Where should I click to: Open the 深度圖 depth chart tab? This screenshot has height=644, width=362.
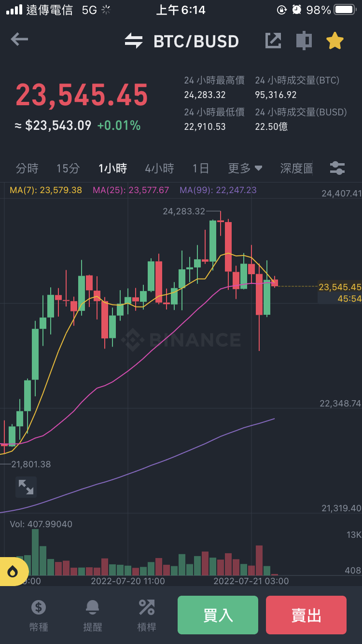coord(296,168)
